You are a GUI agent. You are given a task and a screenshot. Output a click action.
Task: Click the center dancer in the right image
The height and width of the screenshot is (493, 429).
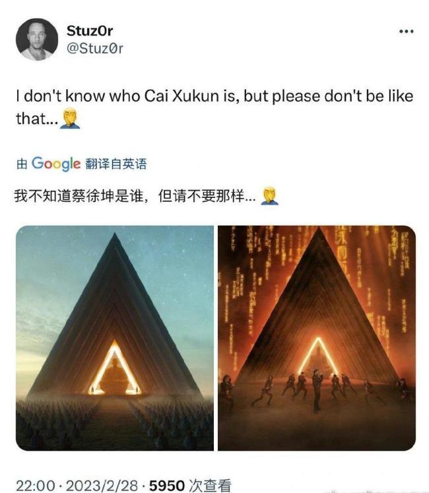(317, 391)
